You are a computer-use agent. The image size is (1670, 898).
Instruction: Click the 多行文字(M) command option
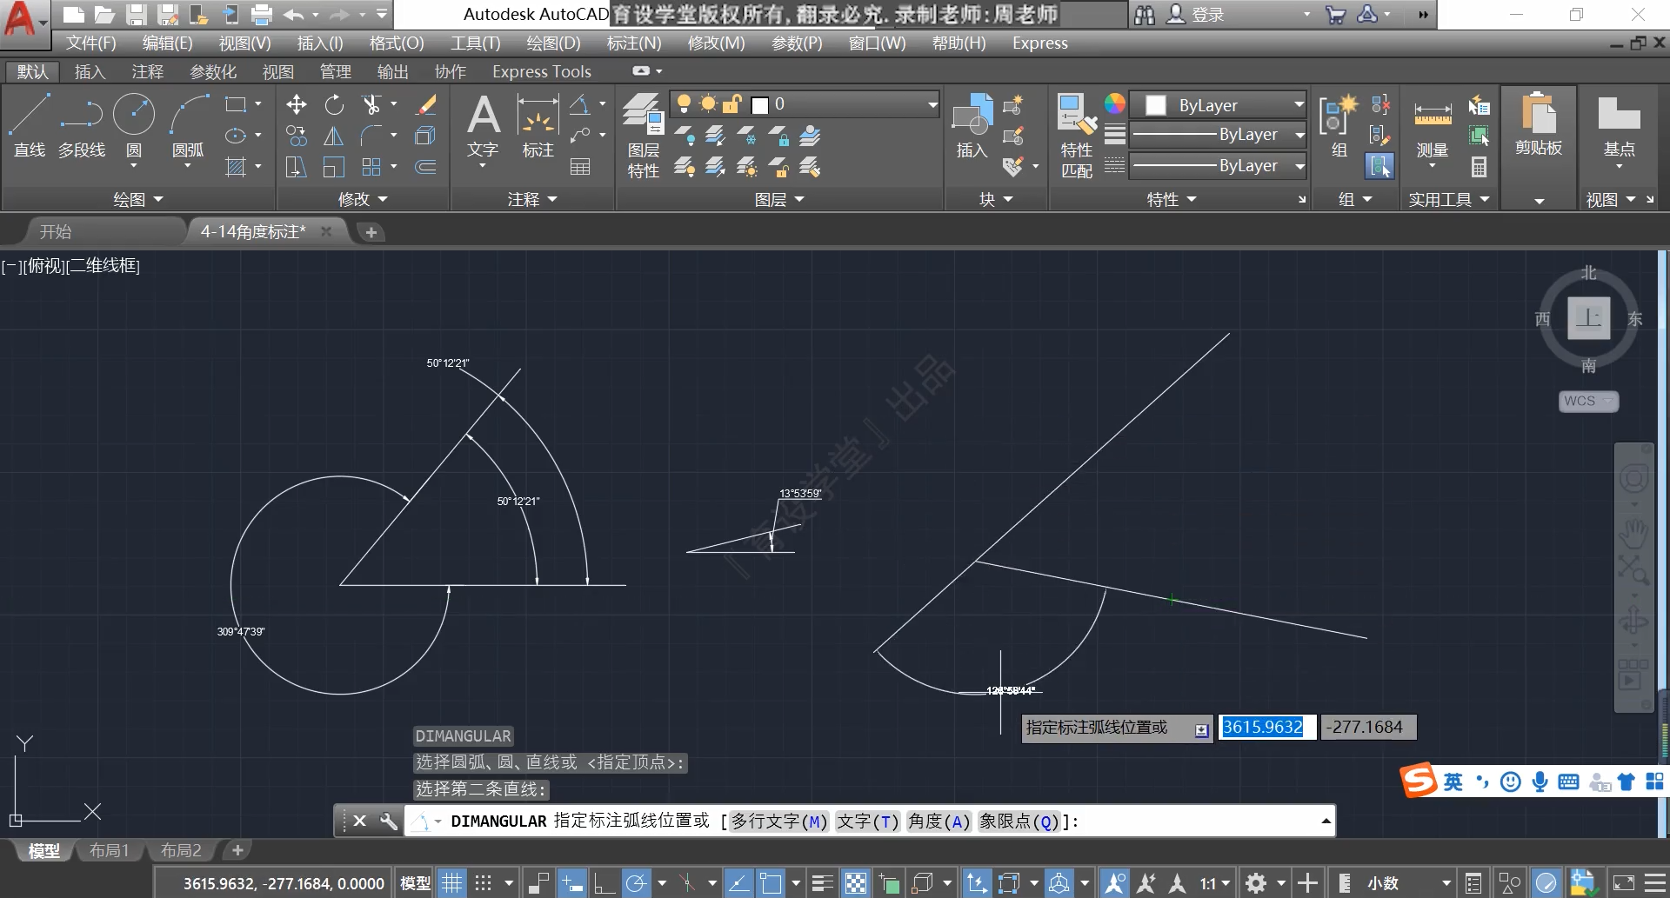(x=778, y=822)
